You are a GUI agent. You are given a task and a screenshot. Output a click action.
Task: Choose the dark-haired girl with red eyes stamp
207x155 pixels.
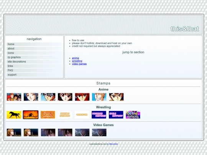tap(65, 97)
